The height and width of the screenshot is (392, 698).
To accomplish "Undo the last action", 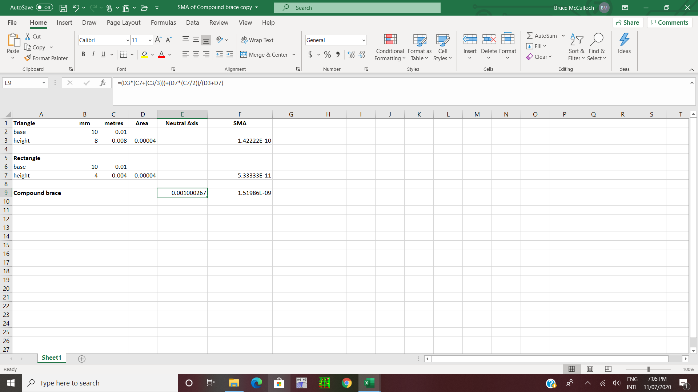I will click(x=76, y=8).
